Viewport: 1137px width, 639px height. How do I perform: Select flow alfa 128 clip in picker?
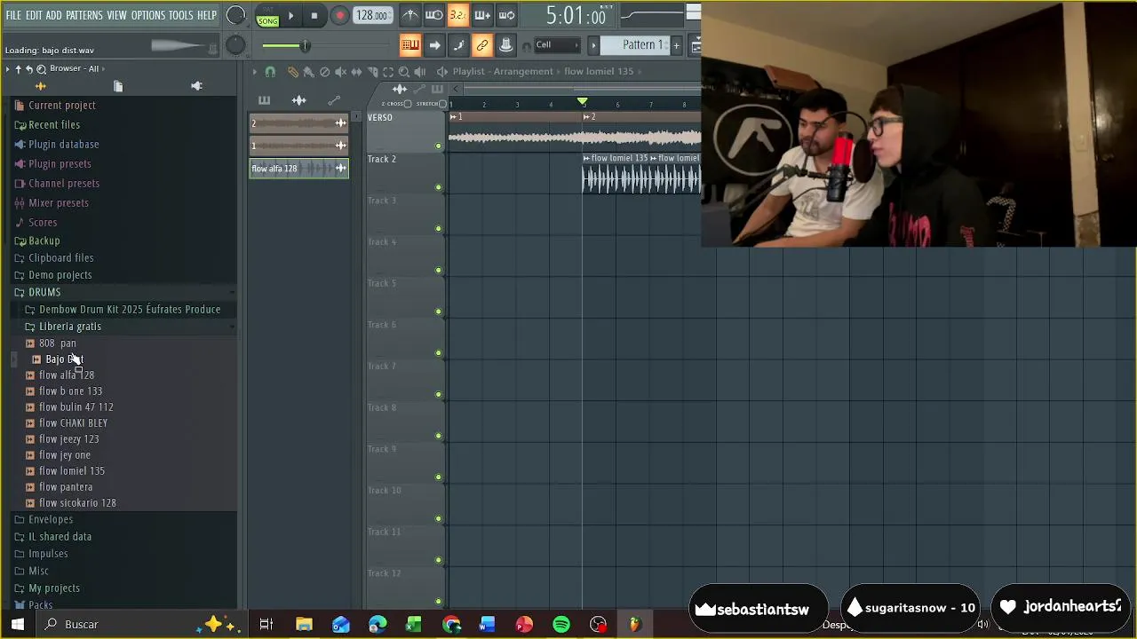(299, 169)
